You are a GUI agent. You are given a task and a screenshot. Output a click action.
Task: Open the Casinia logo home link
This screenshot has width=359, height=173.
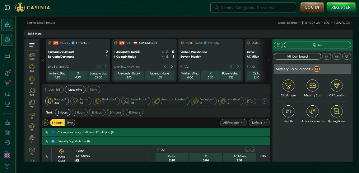click(x=33, y=8)
